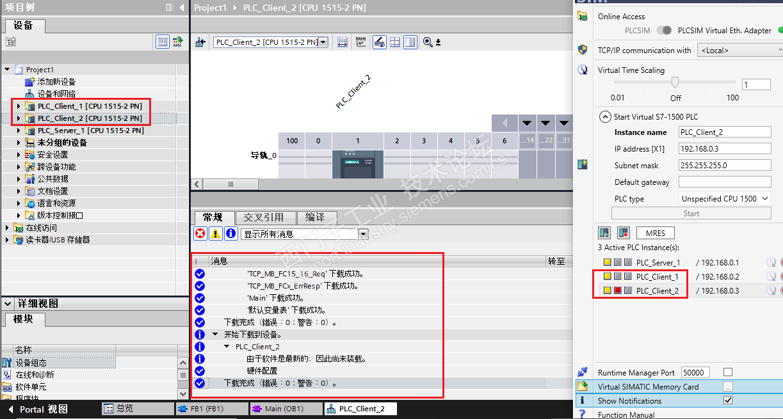Image resolution: width=783 pixels, height=419 pixels.
Task: Adjust the Virtual Time Scaling slider handle
Action: (675, 82)
